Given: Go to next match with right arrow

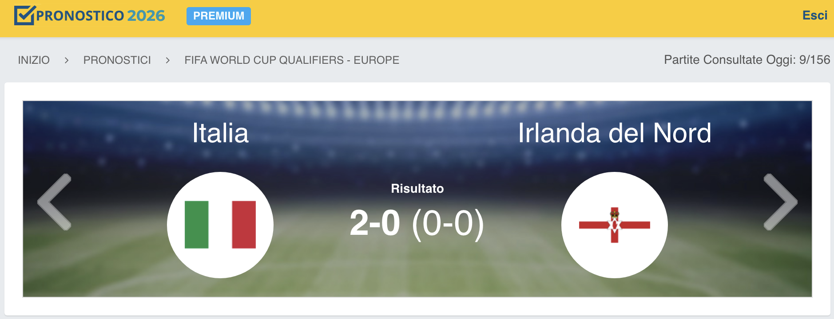Looking at the screenshot, I should coord(780,202).
